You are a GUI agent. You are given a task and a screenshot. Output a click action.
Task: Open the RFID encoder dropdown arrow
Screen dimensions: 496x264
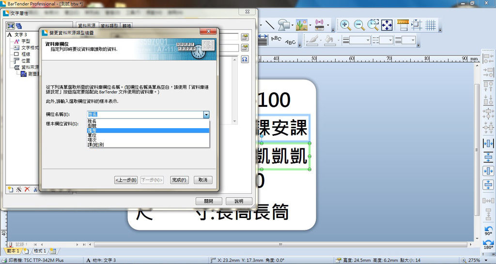click(x=328, y=25)
